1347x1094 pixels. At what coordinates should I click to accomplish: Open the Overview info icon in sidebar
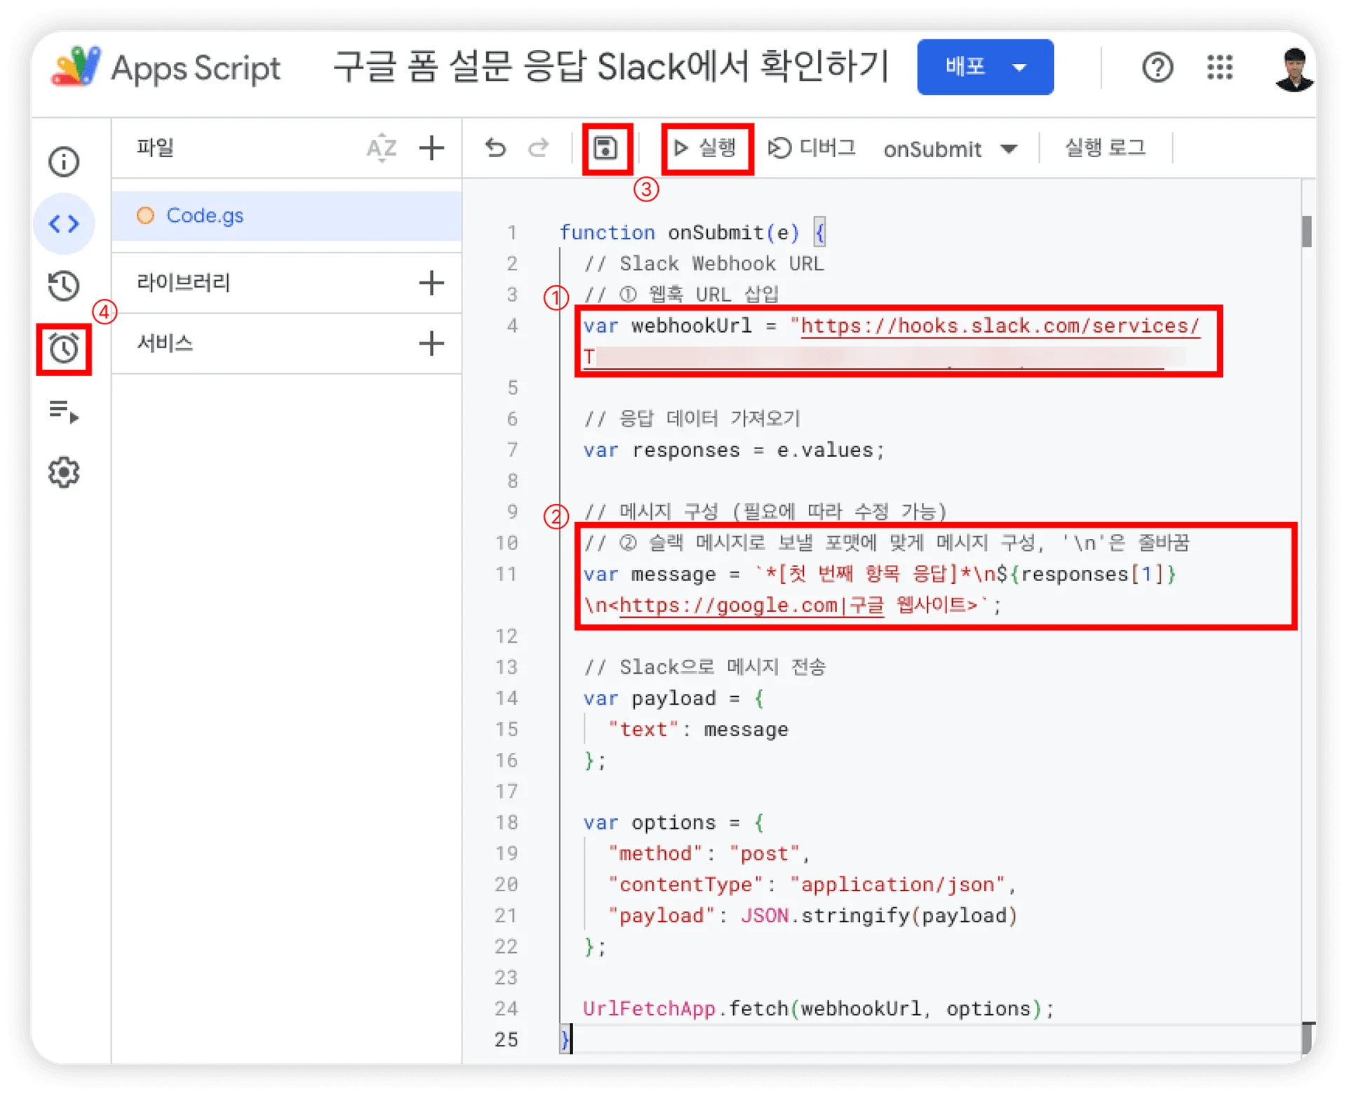tap(64, 162)
